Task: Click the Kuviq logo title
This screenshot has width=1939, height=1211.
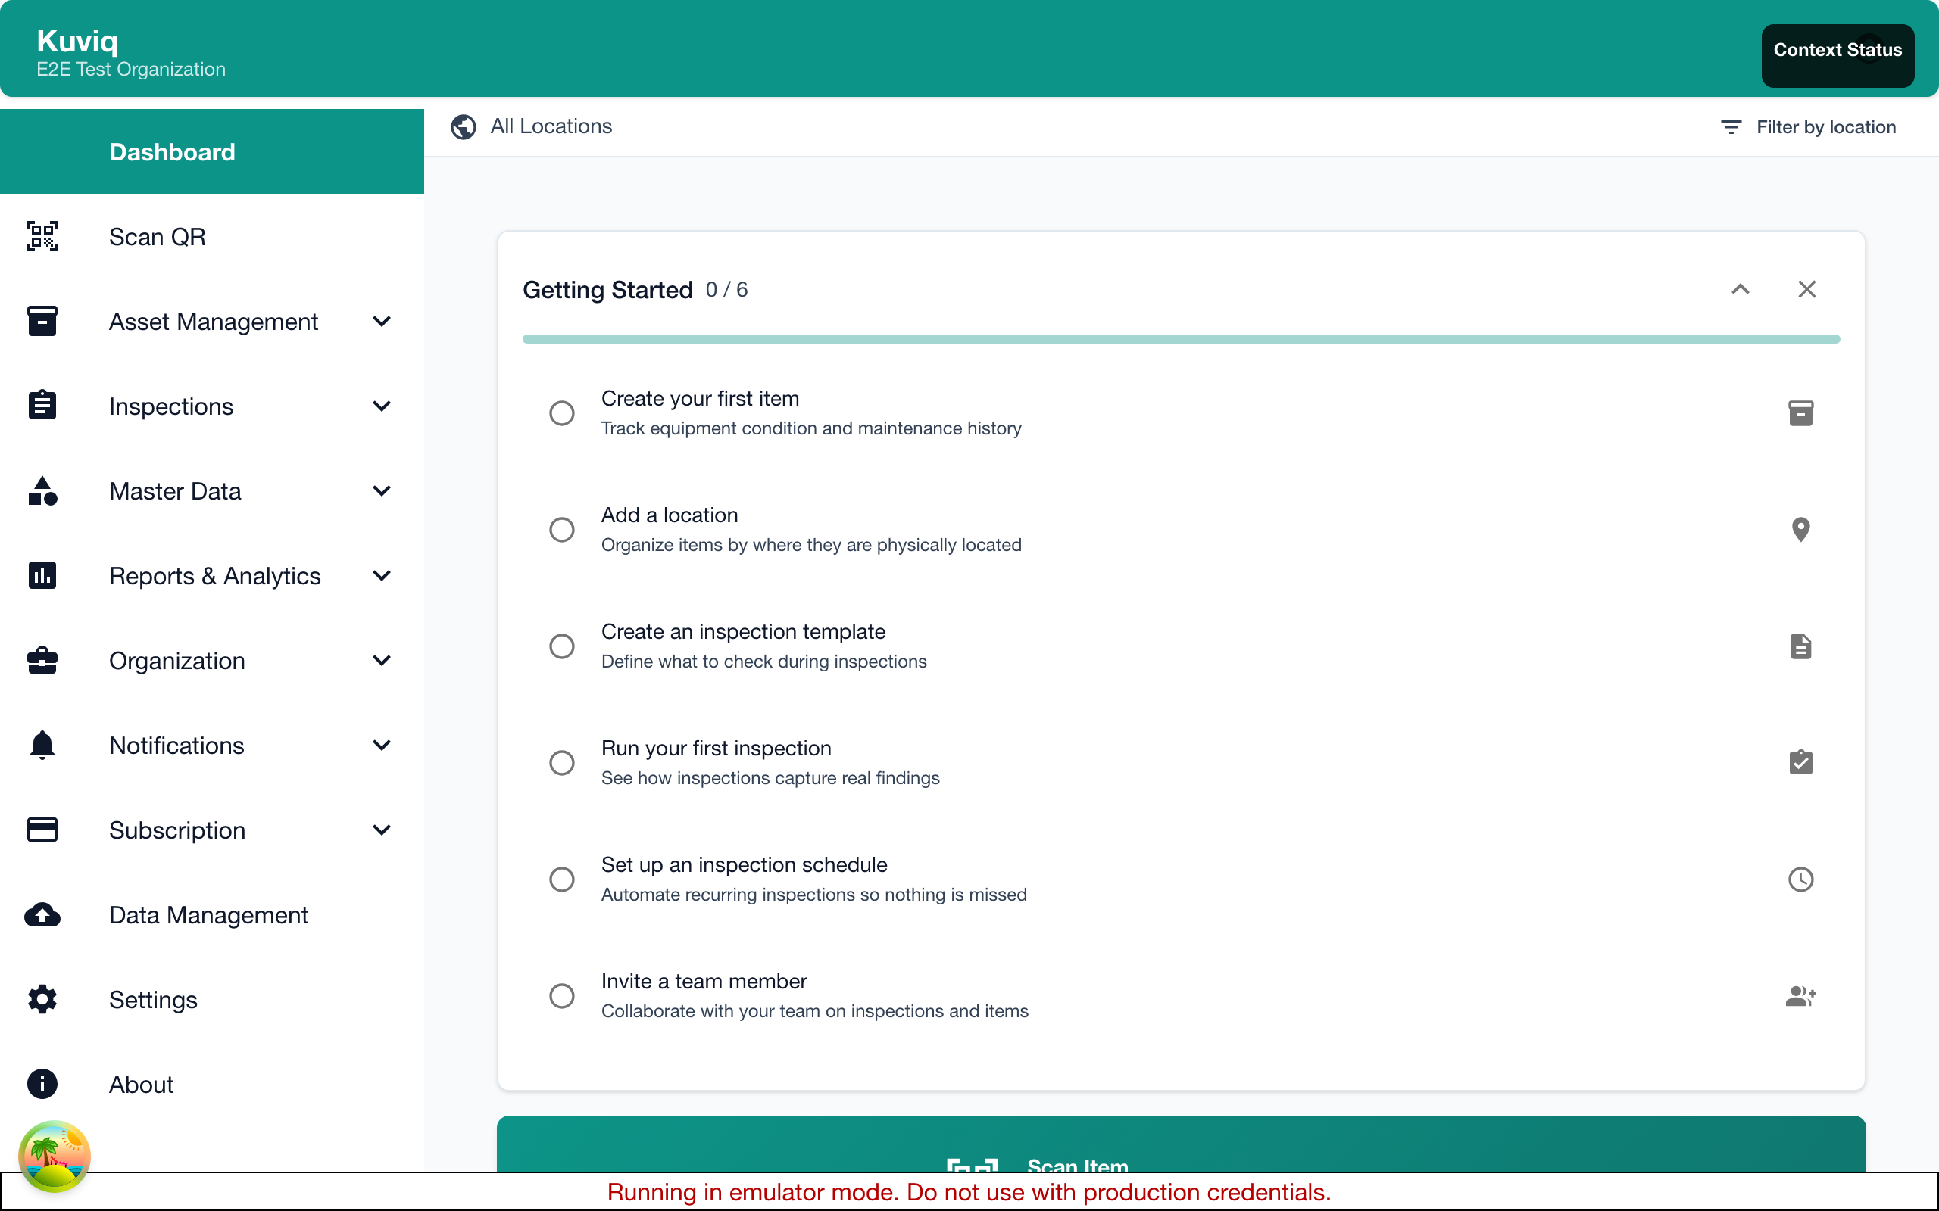Action: (x=77, y=41)
